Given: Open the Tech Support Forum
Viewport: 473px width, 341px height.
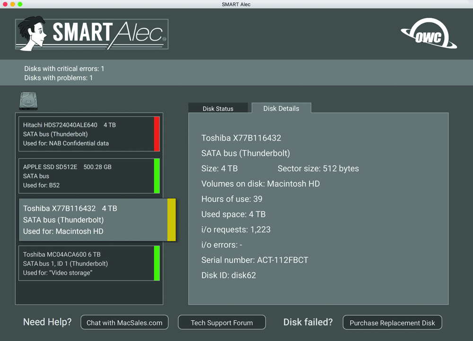Looking at the screenshot, I should 221,322.
